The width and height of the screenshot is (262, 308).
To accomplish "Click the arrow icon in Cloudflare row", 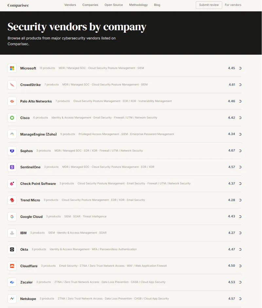I will (x=240, y=266).
